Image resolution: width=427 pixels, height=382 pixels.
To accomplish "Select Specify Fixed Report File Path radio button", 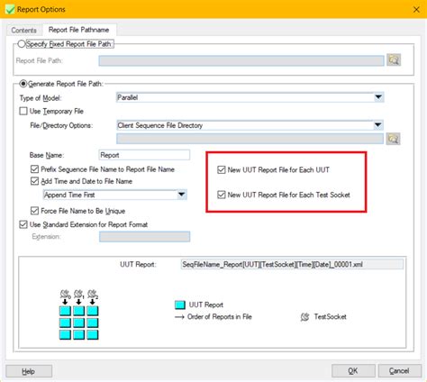I will tap(22, 44).
